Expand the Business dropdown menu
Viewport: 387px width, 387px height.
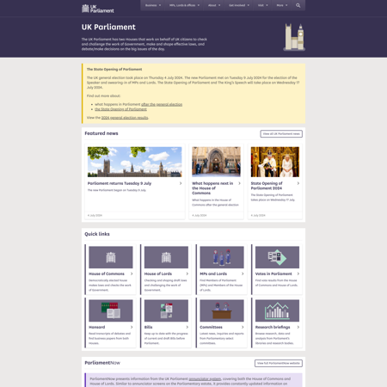point(153,5)
